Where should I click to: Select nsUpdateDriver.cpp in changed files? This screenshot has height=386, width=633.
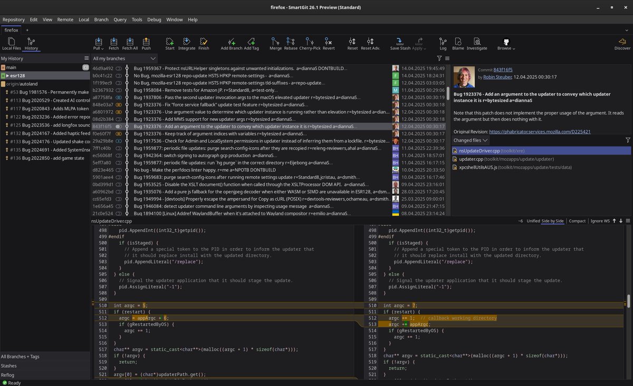pyautogui.click(x=541, y=151)
